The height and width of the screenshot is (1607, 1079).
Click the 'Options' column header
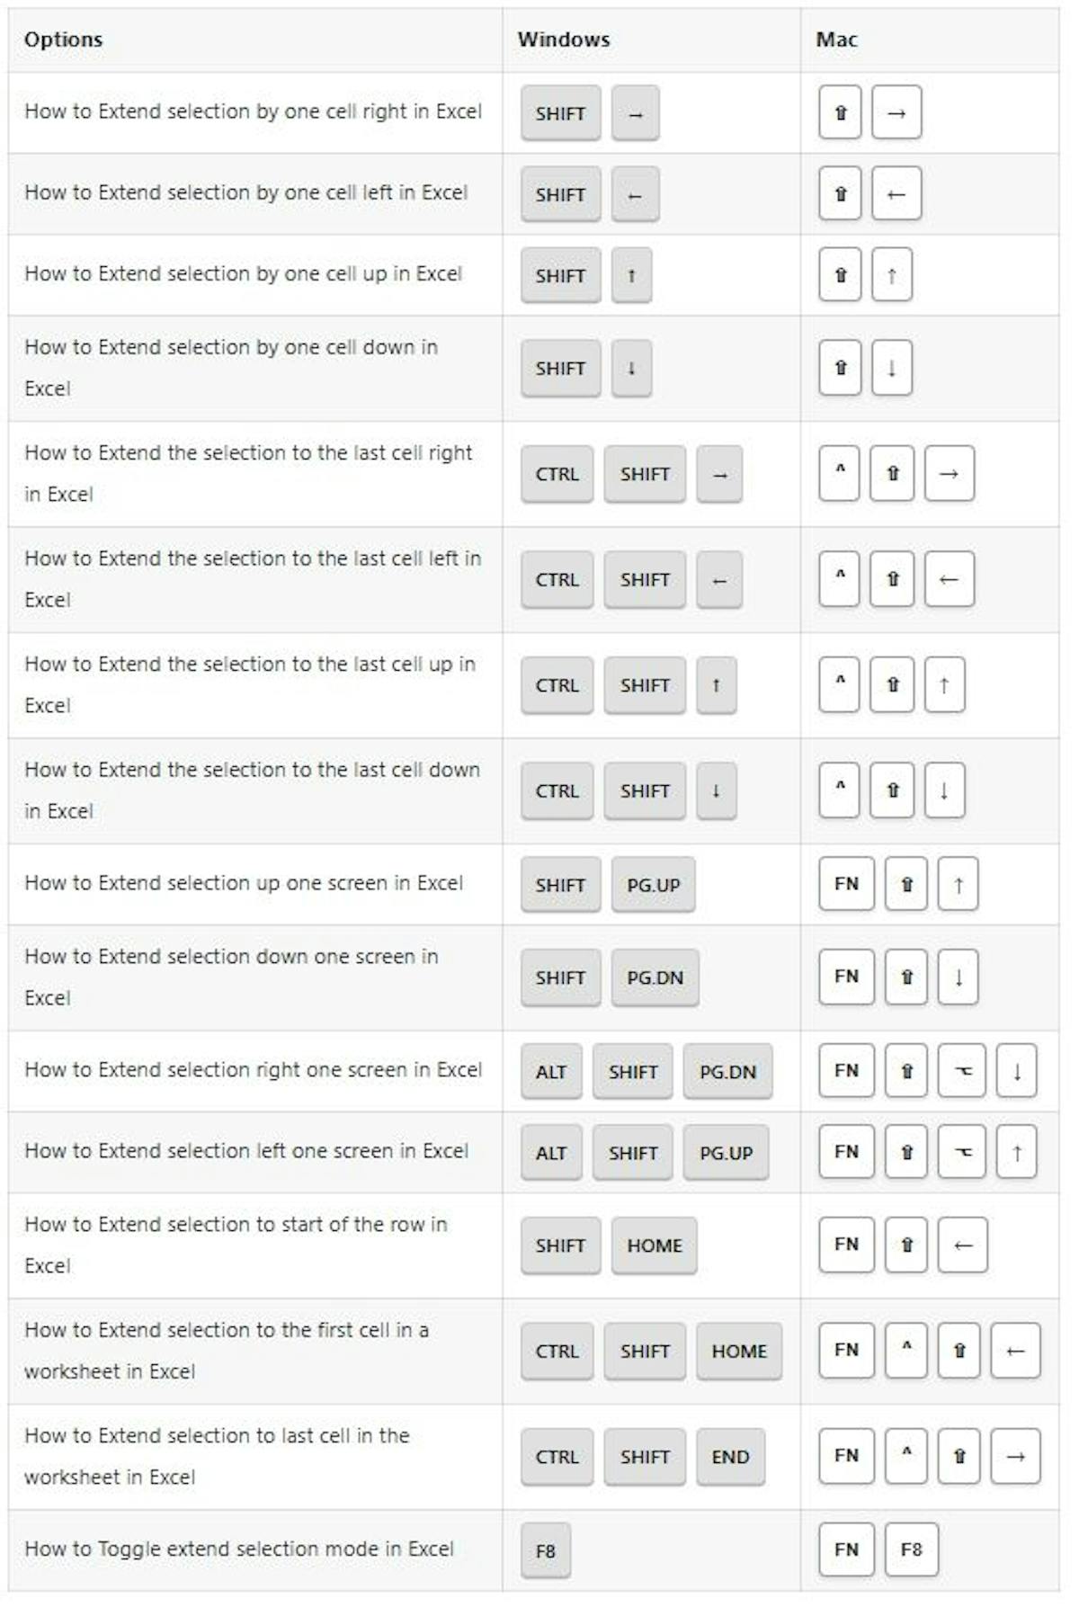click(x=64, y=40)
